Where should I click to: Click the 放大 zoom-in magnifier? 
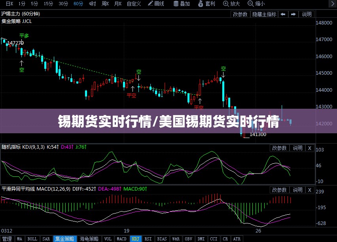[x=231, y=4]
